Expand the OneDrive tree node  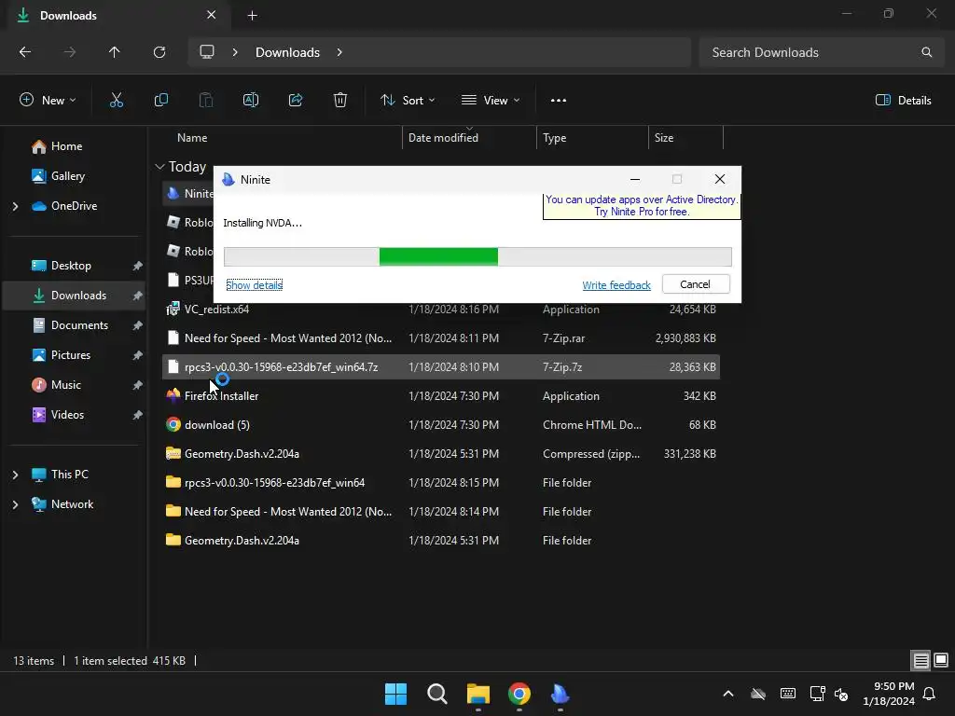click(15, 206)
